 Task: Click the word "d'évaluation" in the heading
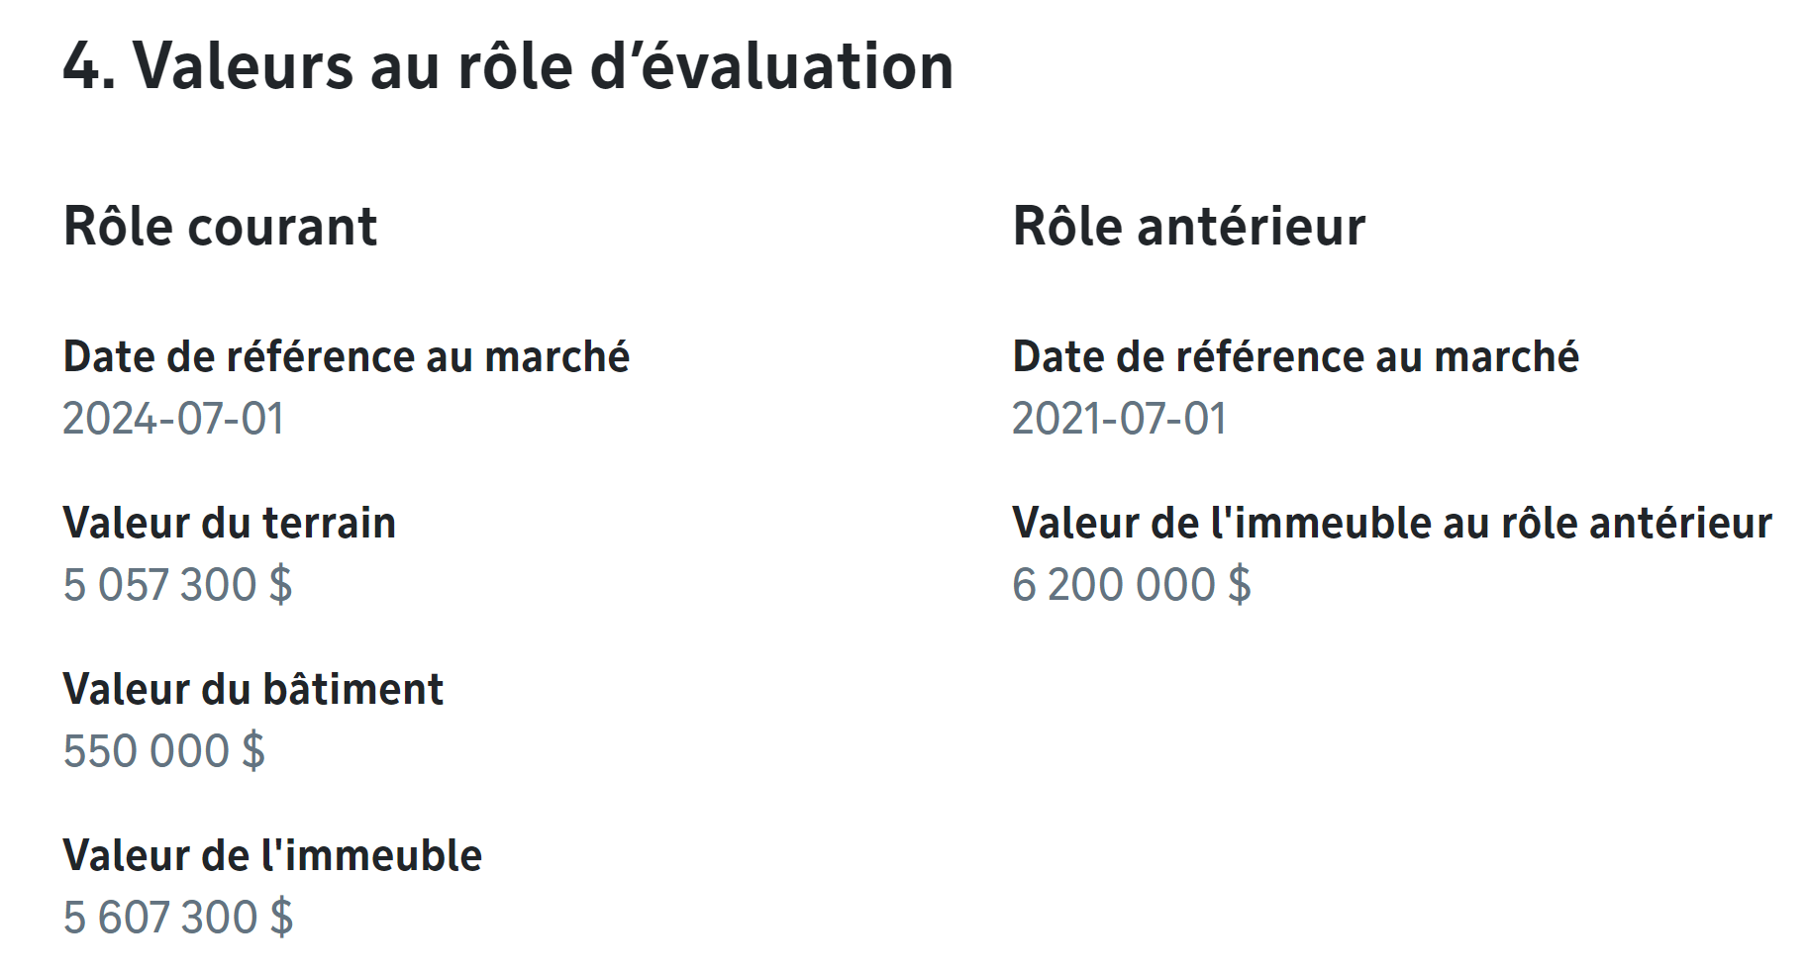[771, 67]
